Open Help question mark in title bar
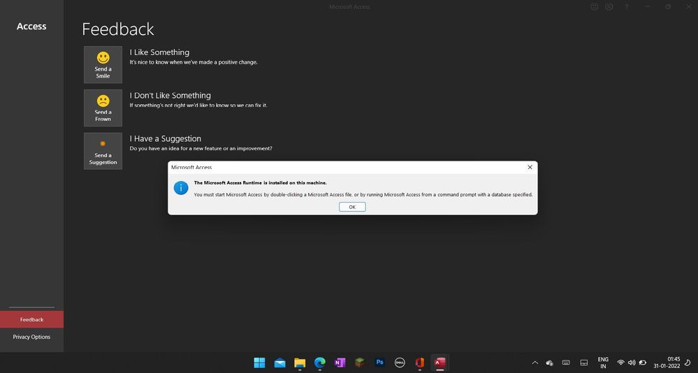 click(x=626, y=7)
